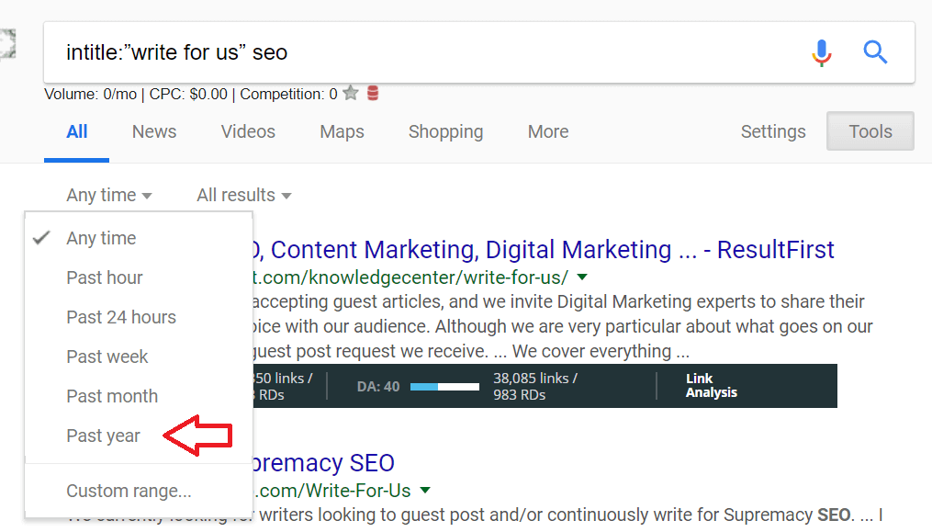This screenshot has height=532, width=932.
Task: Expand the arrow beside the knowledgecenter URL
Action: 581,276
